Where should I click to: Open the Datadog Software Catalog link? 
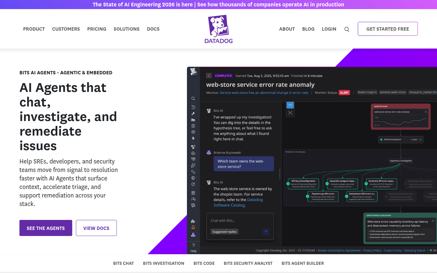[x=238, y=202]
